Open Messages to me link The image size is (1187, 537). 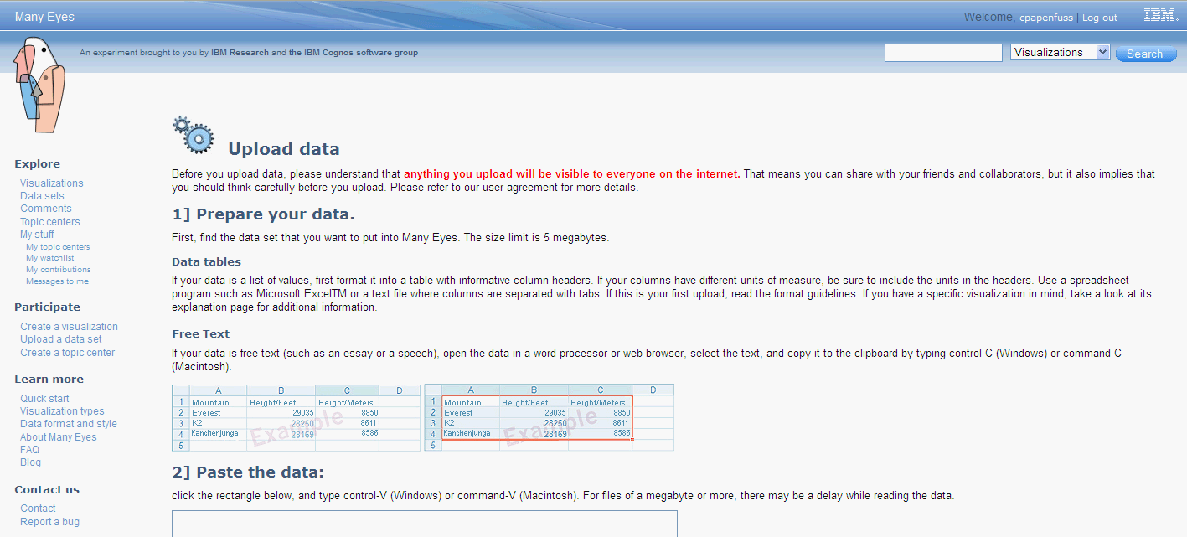[x=57, y=281]
